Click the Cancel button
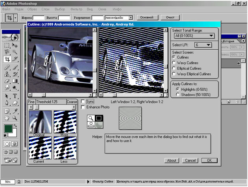This screenshot has width=248, height=187. 190,161
